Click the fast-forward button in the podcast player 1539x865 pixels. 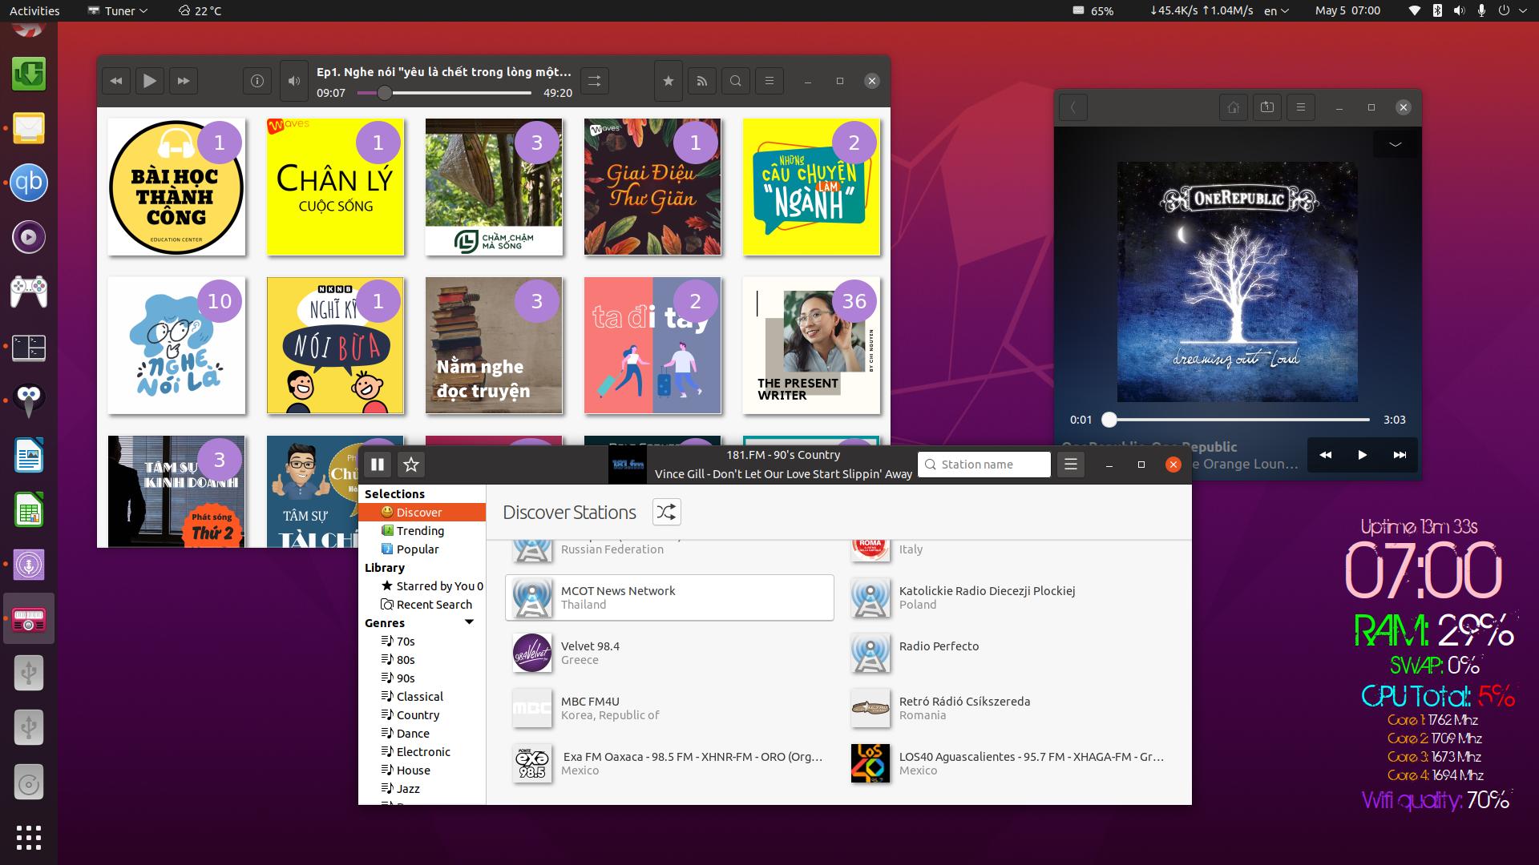(184, 81)
